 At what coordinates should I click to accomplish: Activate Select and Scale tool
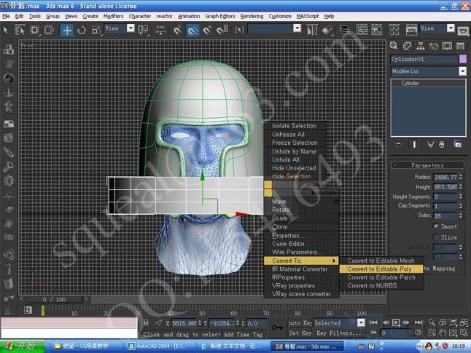click(x=96, y=30)
